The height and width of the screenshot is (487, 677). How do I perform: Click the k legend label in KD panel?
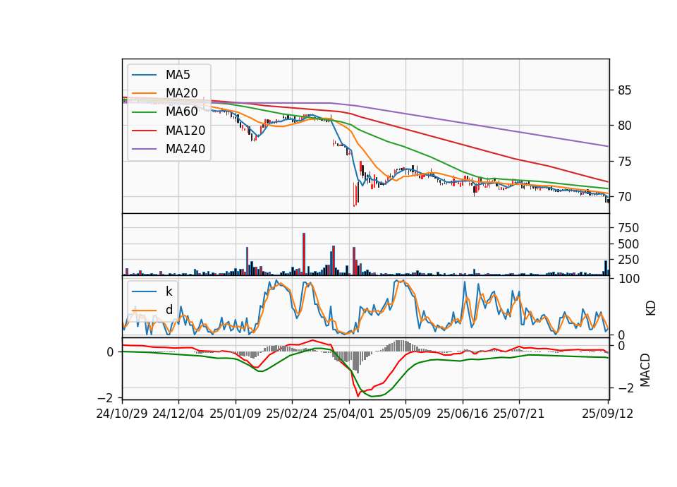(169, 291)
